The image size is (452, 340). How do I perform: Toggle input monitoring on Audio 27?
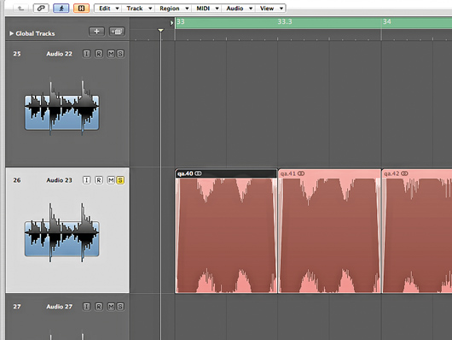pyautogui.click(x=86, y=307)
